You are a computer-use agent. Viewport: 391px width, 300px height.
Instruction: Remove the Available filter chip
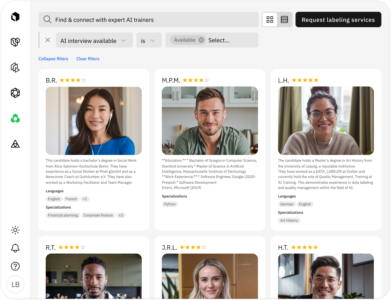(x=201, y=40)
